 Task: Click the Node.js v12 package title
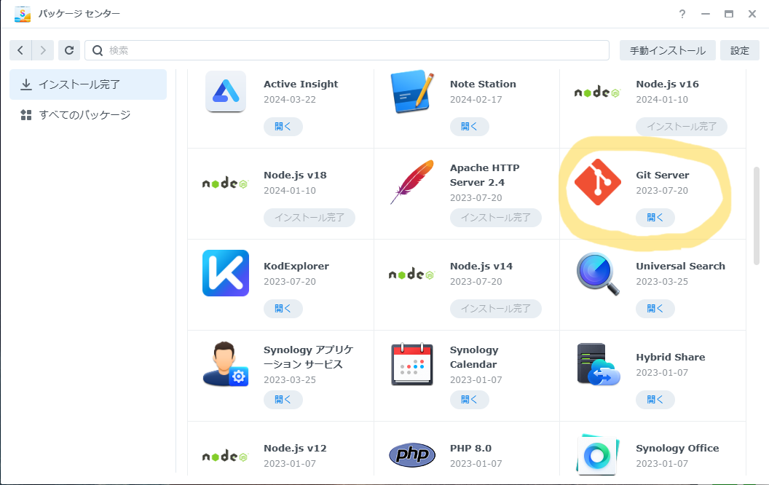pyautogui.click(x=295, y=448)
